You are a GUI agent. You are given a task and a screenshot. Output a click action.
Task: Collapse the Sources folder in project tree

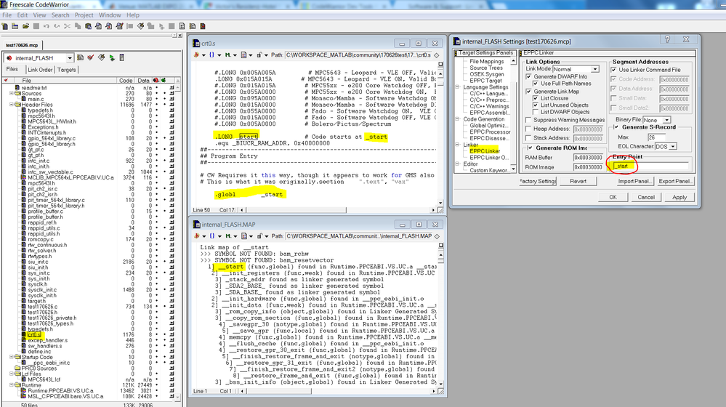12,93
